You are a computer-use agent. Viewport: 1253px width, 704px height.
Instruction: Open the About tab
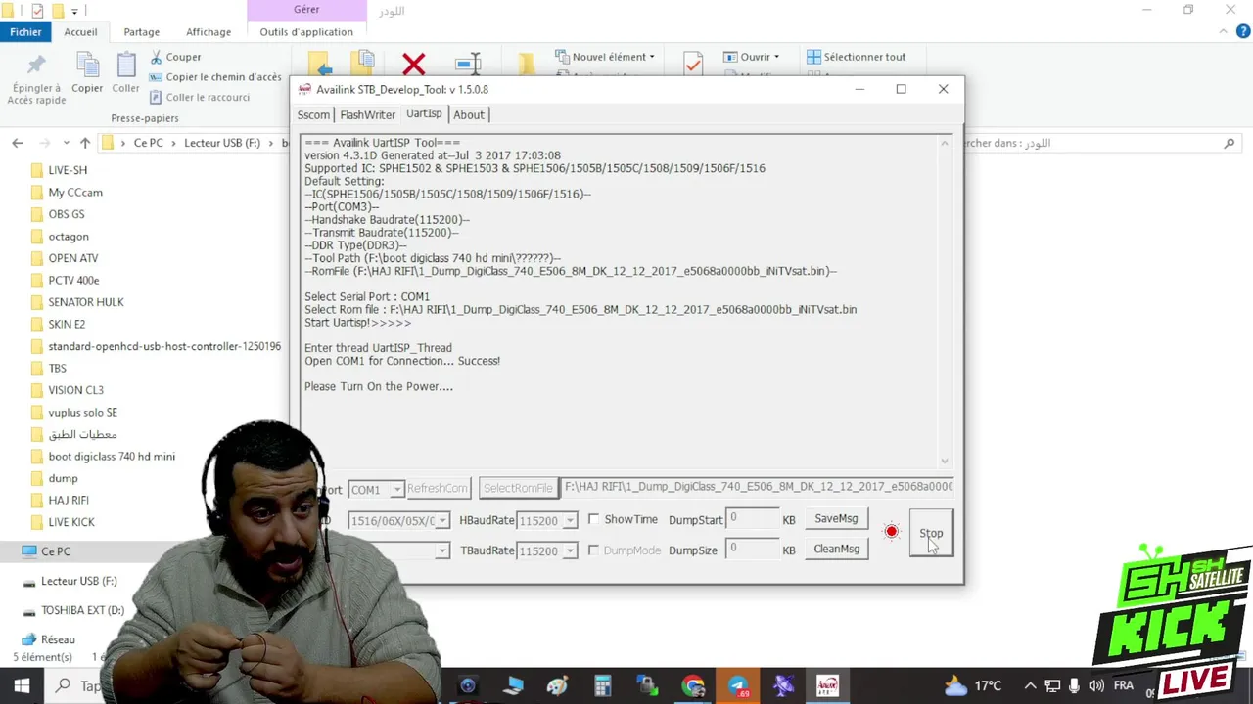pyautogui.click(x=468, y=114)
